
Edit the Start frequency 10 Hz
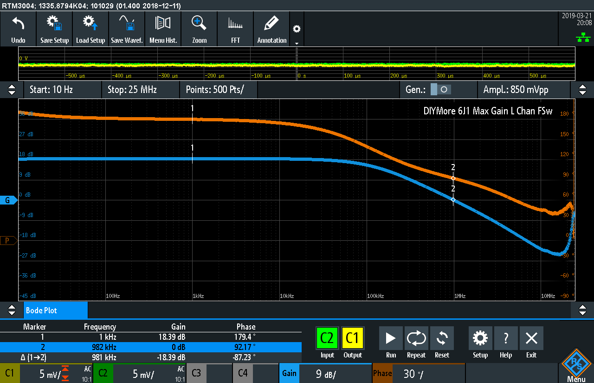[62, 89]
